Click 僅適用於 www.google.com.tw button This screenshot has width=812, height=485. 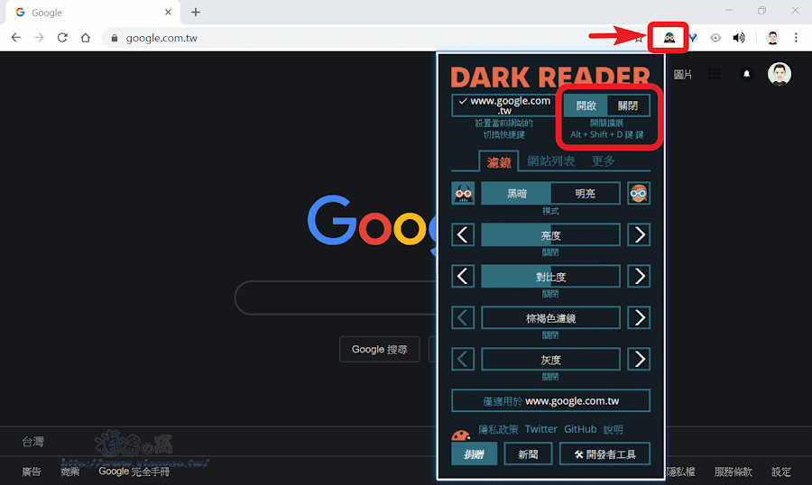point(550,400)
